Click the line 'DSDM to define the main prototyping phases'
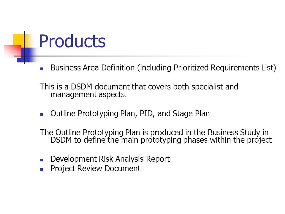Viewport: 285px width, 214px height. pyautogui.click(x=161, y=140)
